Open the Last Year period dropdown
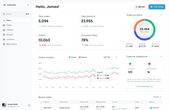This screenshot has height=110, width=169. [108, 57]
